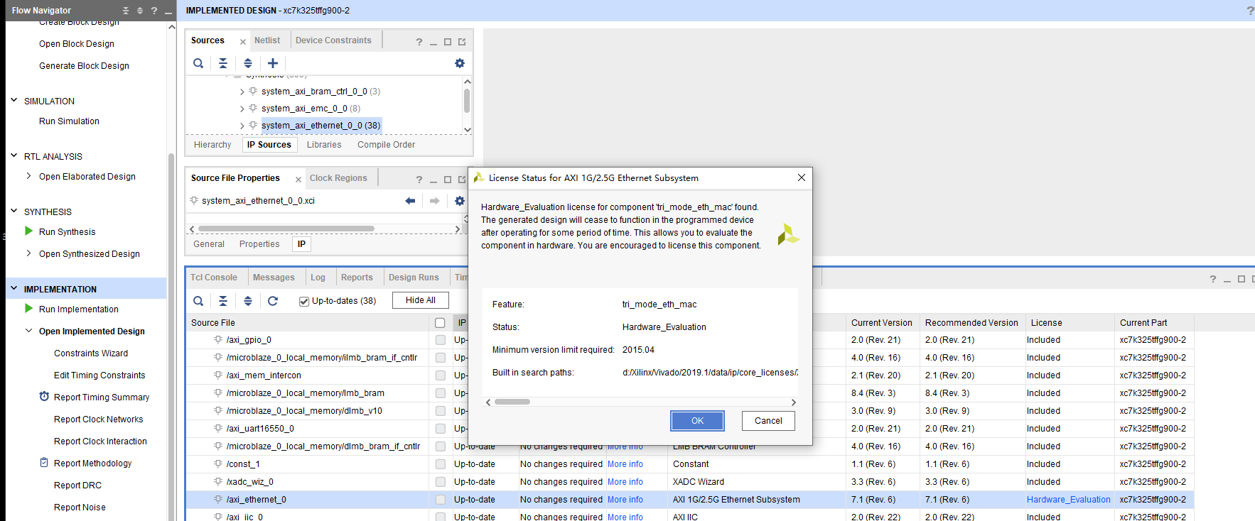Collapse the RTL ANALYSIS section
The image size is (1255, 521).
(x=14, y=155)
